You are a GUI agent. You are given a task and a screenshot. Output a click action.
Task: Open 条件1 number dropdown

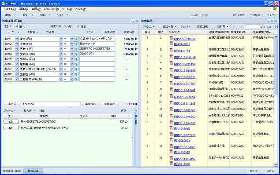(16, 39)
